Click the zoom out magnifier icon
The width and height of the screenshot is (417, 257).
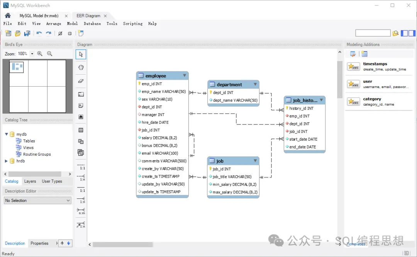(x=49, y=54)
